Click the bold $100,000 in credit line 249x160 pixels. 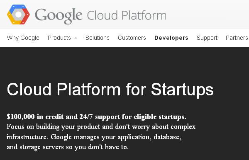tap(96, 117)
